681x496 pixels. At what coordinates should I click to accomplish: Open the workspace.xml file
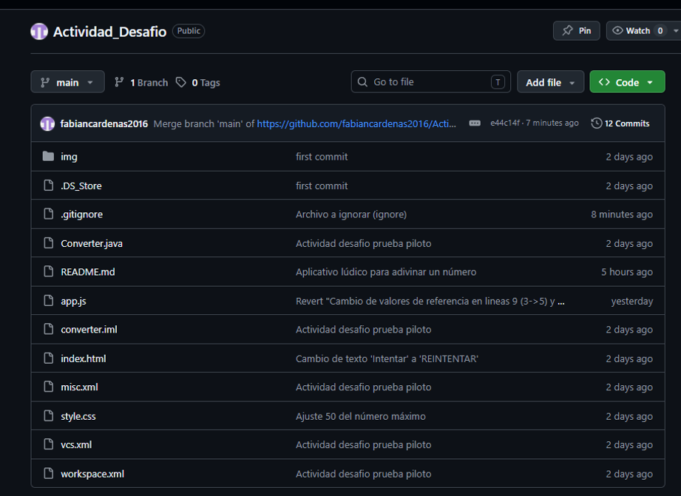(x=92, y=474)
